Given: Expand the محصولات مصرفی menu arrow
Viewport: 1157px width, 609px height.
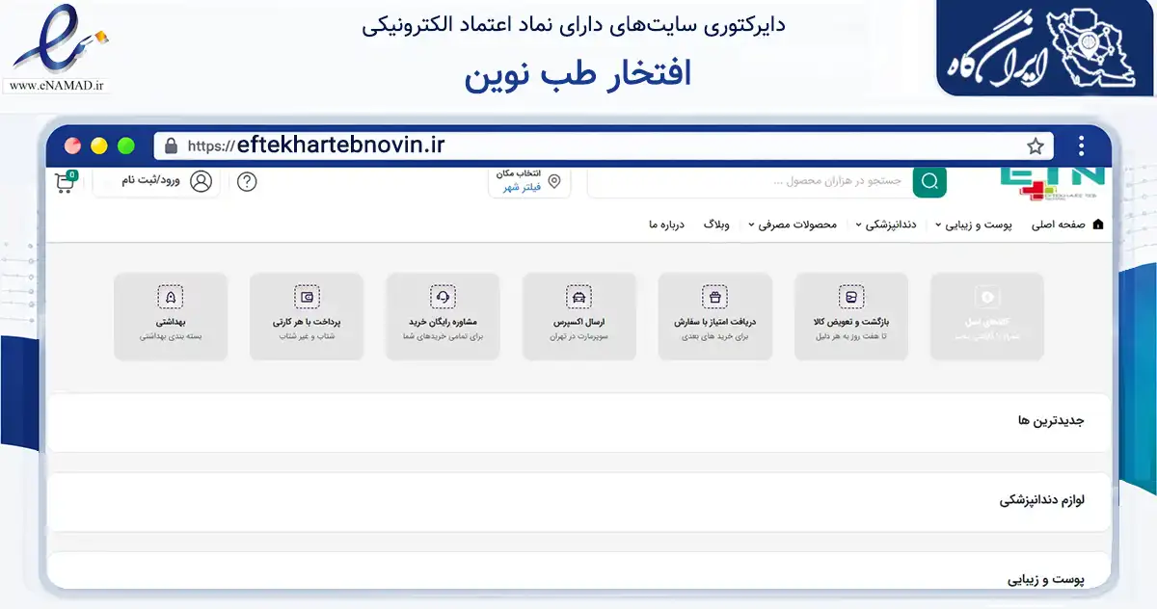Looking at the screenshot, I should click(751, 225).
